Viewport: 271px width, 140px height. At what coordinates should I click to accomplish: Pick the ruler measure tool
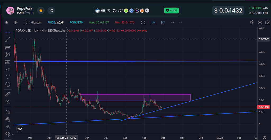(8, 94)
